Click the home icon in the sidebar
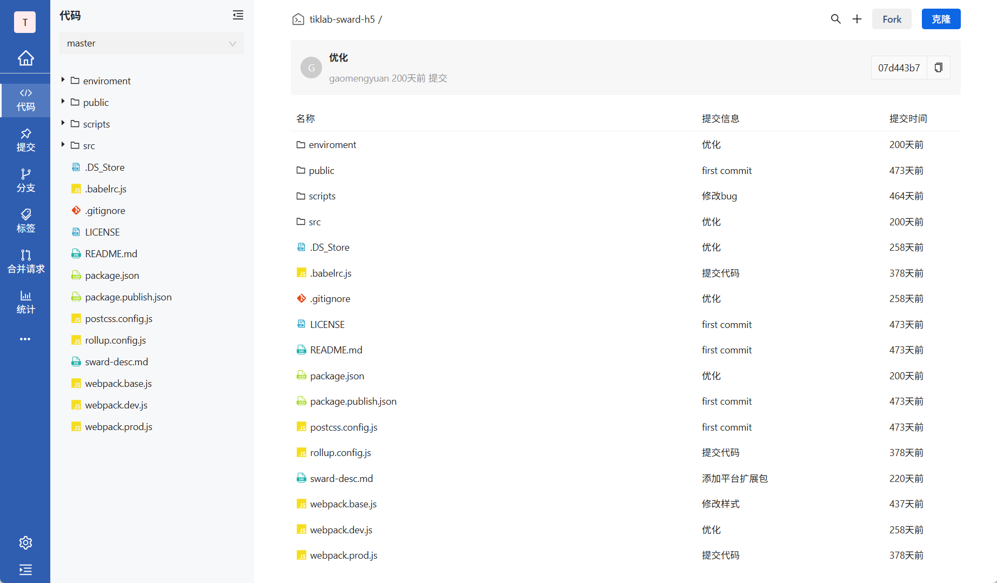The width and height of the screenshot is (997, 583). coord(25,58)
